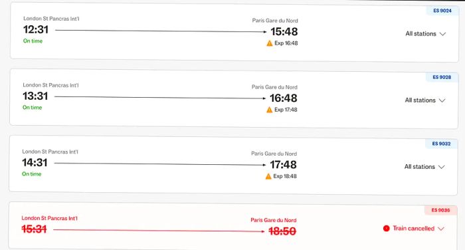
Task: Expand the Train cancelled details chevron
Action: (441, 229)
